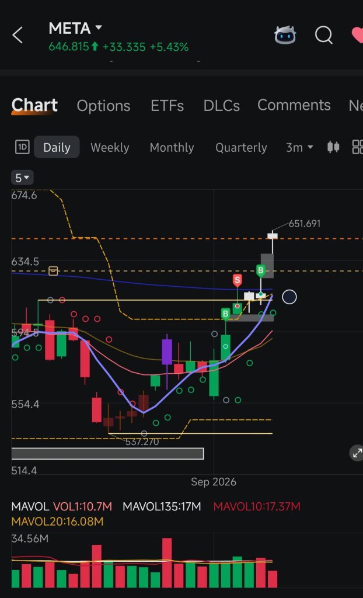This screenshot has width=363, height=598.
Task: Open the grid layout icon
Action: pos(358,147)
